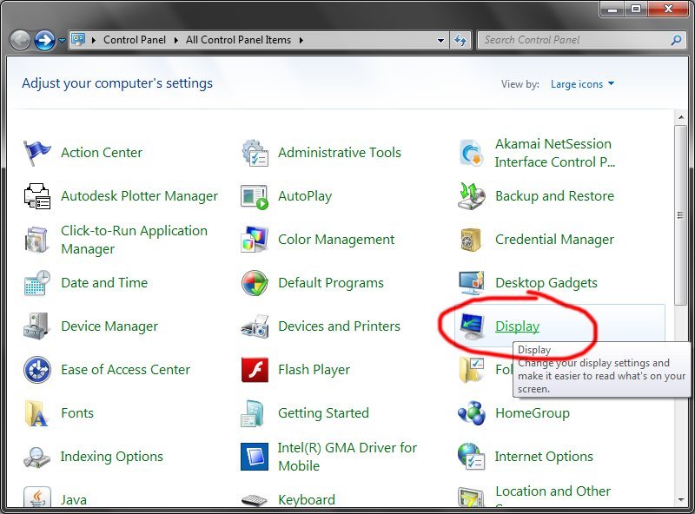Click the search magnifier icon
The width and height of the screenshot is (695, 514).
pyautogui.click(x=676, y=40)
